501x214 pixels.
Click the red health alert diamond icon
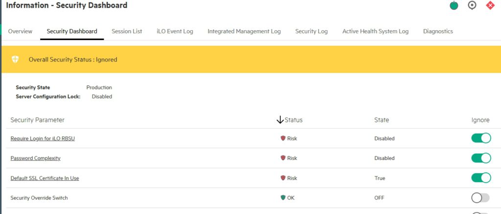490,5
